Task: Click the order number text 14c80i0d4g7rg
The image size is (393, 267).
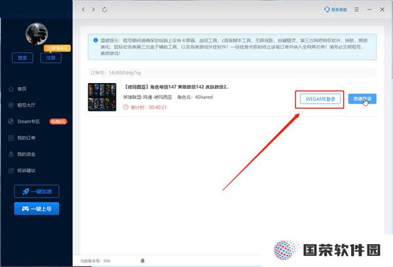Action: (124, 73)
